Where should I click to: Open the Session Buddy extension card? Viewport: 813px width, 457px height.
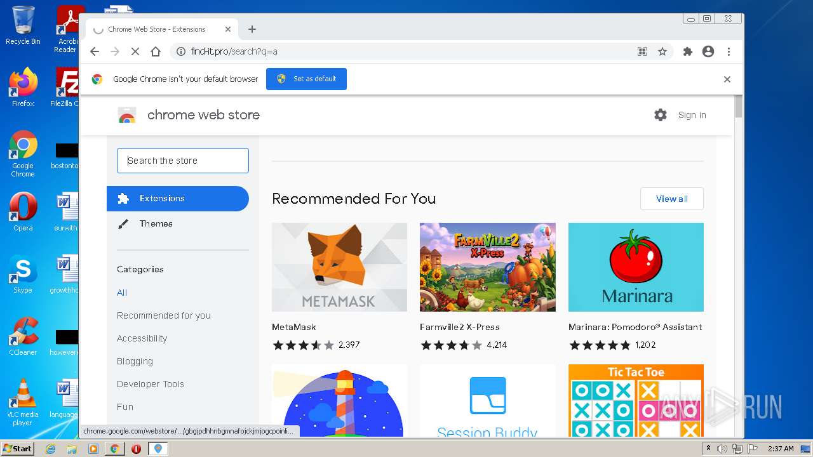click(x=488, y=401)
